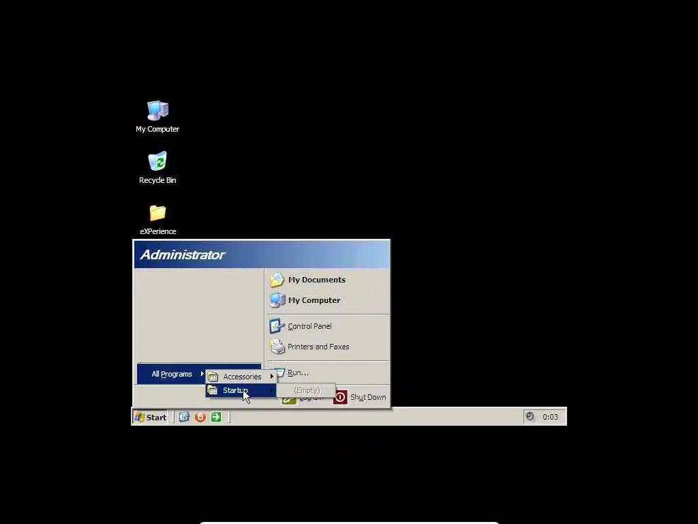Launch the blue quick launch icon
This screenshot has width=698, height=524.
[184, 417]
